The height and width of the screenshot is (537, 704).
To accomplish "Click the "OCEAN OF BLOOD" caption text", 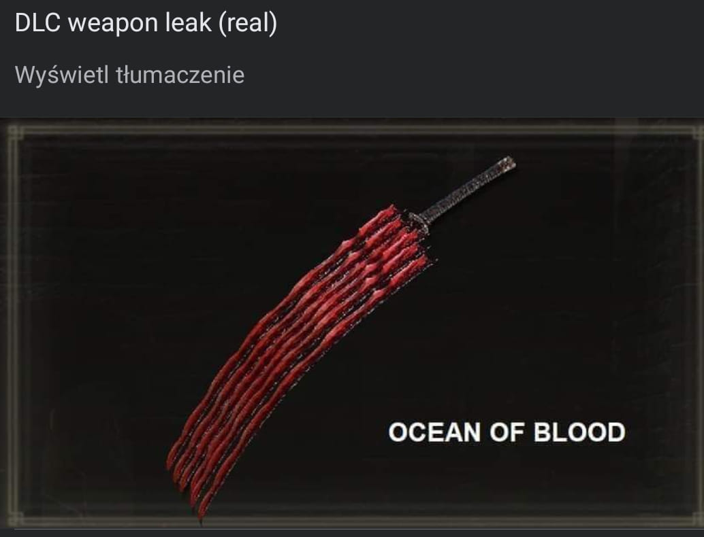I will [x=507, y=432].
